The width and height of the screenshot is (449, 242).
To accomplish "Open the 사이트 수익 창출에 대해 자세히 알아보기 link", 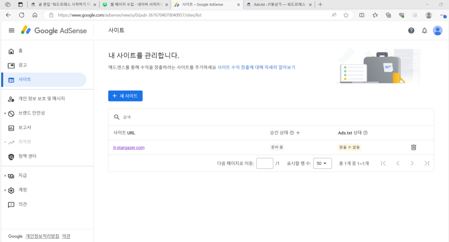I will coord(256,67).
